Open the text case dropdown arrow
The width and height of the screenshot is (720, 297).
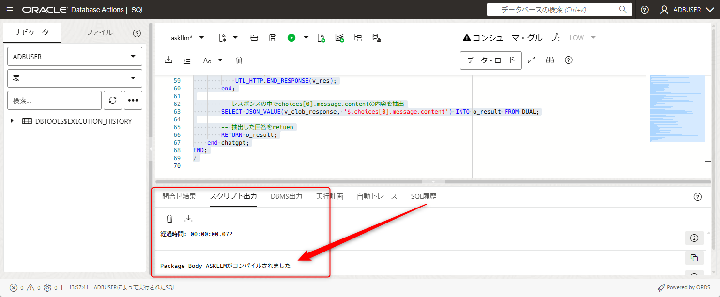pos(220,60)
